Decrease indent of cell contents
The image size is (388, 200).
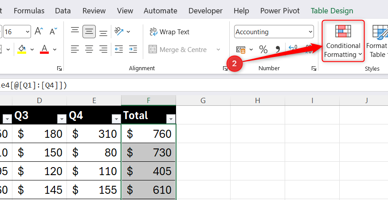tap(119, 49)
